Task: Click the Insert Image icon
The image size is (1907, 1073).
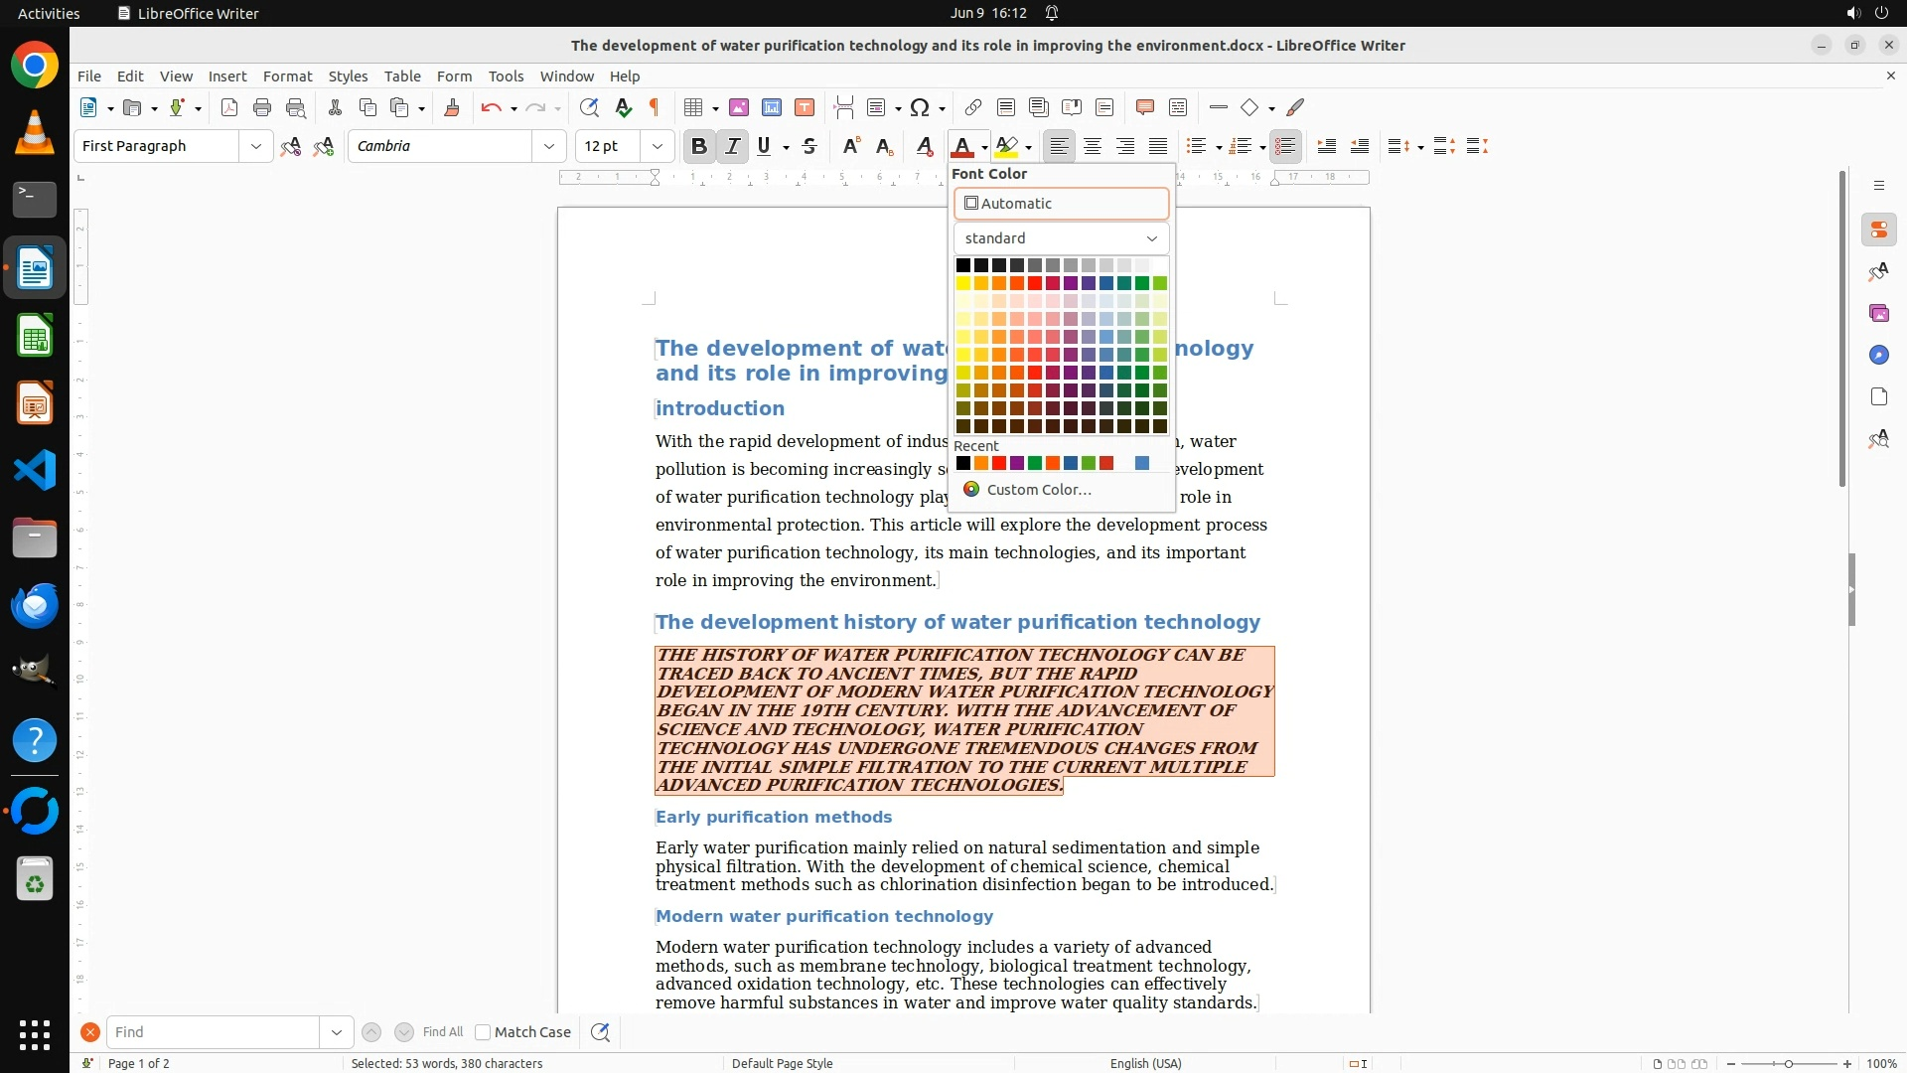Action: pos(739,107)
